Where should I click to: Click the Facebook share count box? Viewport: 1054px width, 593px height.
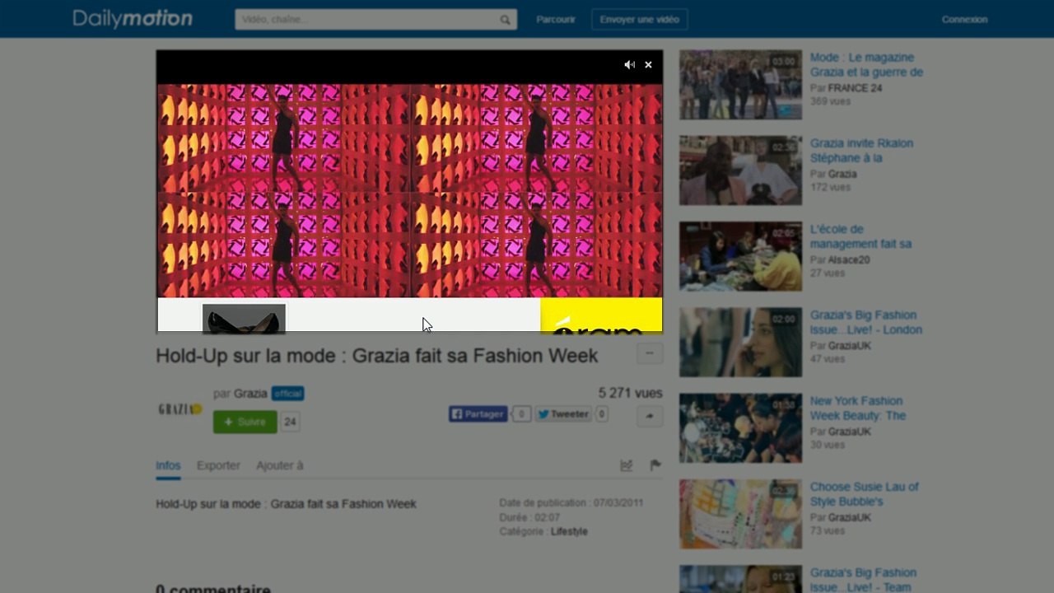pyautogui.click(x=520, y=414)
